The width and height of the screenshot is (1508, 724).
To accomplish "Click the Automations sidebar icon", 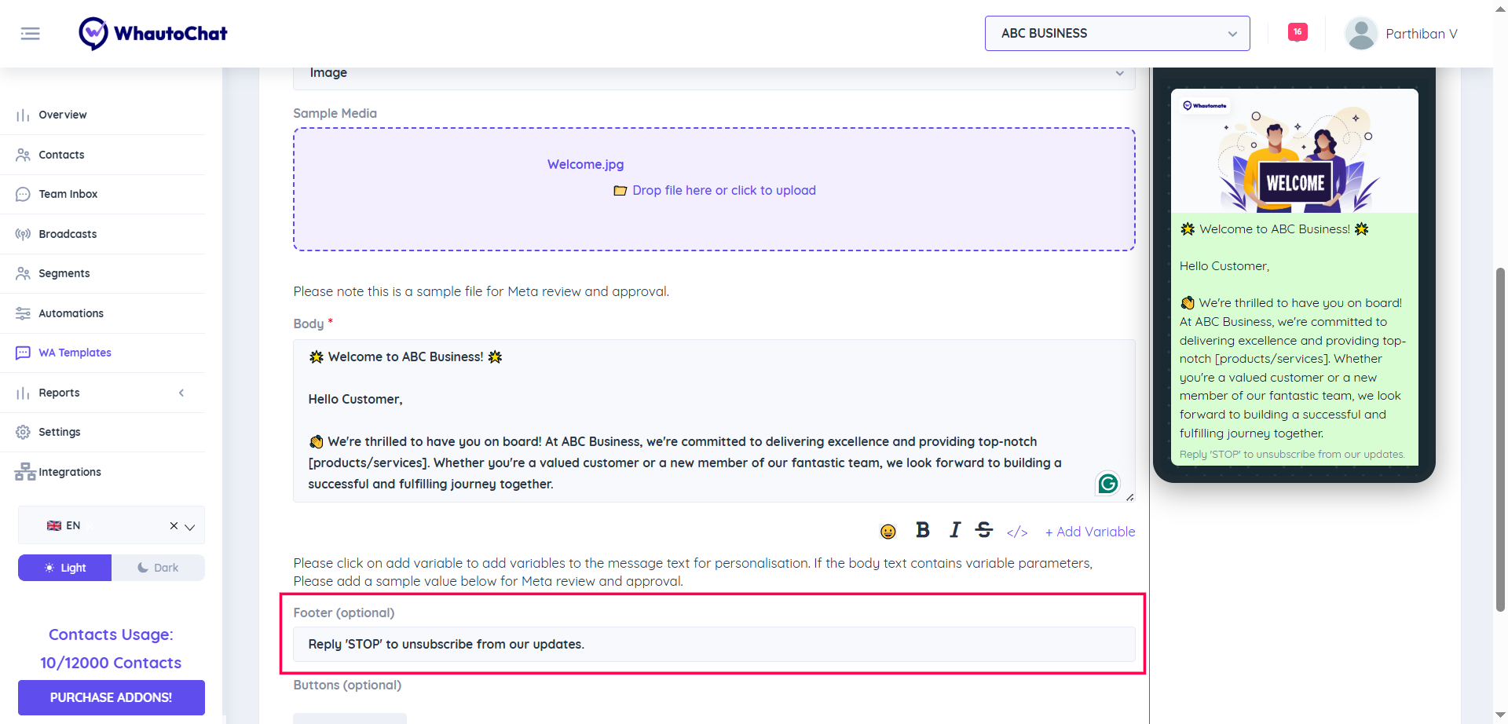I will 23,313.
